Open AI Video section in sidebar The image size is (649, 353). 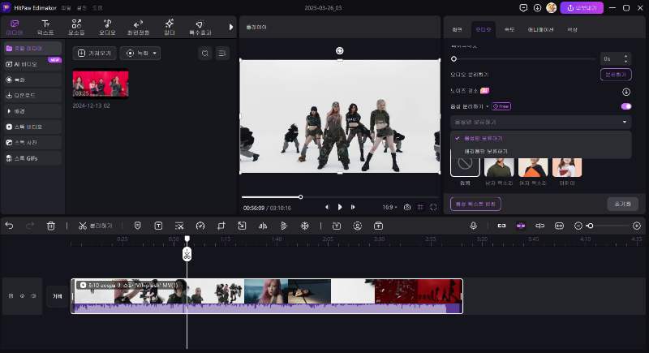(x=32, y=64)
